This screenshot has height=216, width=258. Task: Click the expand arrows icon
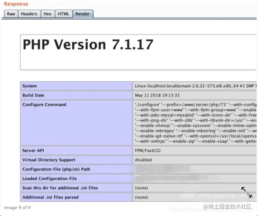click(x=247, y=192)
